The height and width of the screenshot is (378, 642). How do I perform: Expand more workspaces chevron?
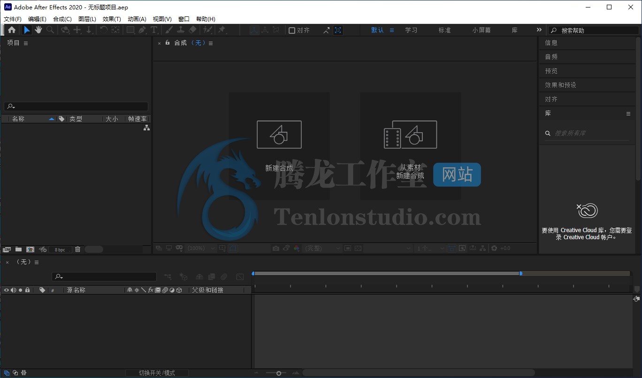click(539, 30)
